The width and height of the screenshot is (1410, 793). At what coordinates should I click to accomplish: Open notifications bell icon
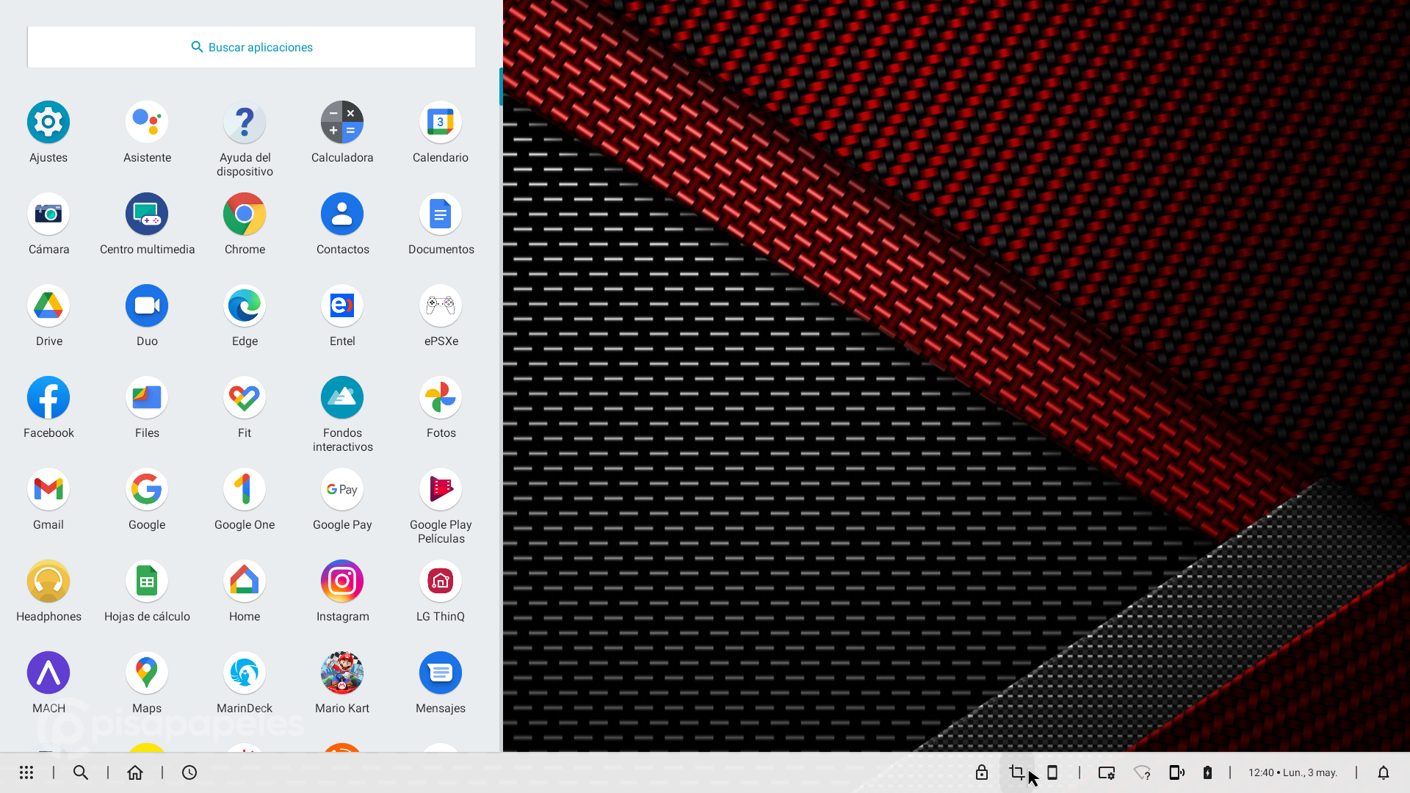(x=1384, y=772)
